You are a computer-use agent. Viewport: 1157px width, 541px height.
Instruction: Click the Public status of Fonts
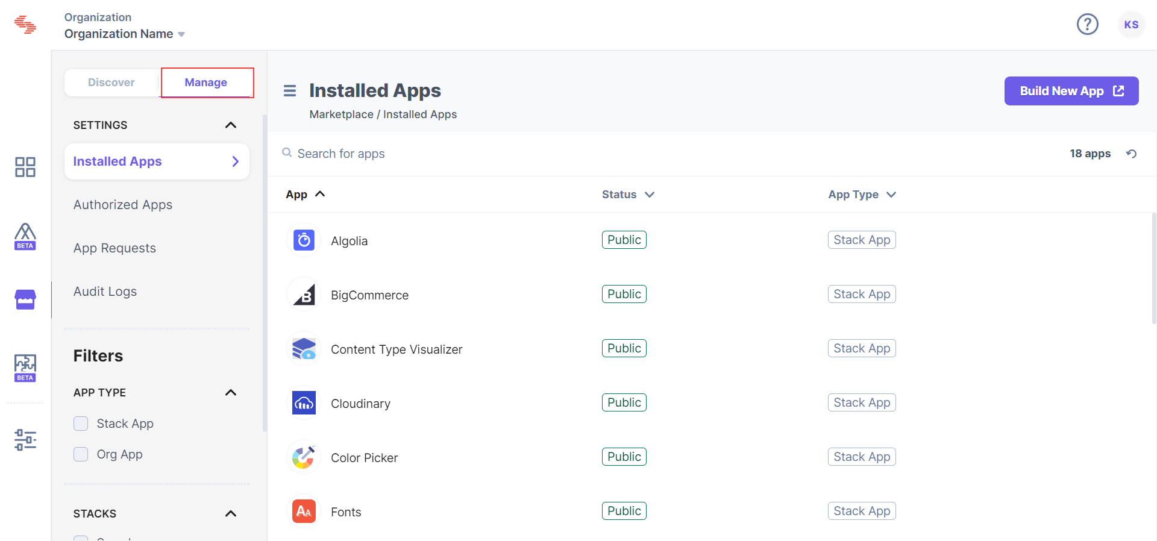[x=624, y=511]
